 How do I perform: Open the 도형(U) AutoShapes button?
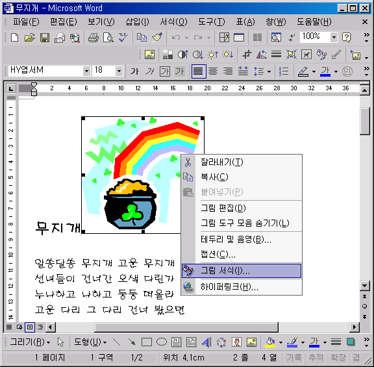[90, 342]
